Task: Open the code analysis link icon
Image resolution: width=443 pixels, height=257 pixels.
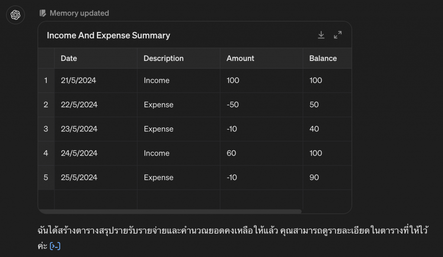Action: 55,246
